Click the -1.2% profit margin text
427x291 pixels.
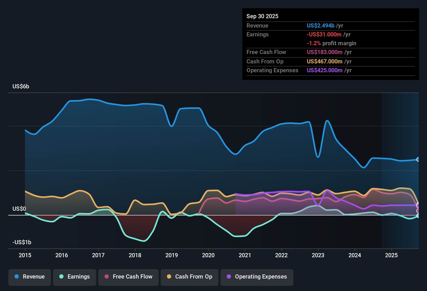(x=332, y=43)
